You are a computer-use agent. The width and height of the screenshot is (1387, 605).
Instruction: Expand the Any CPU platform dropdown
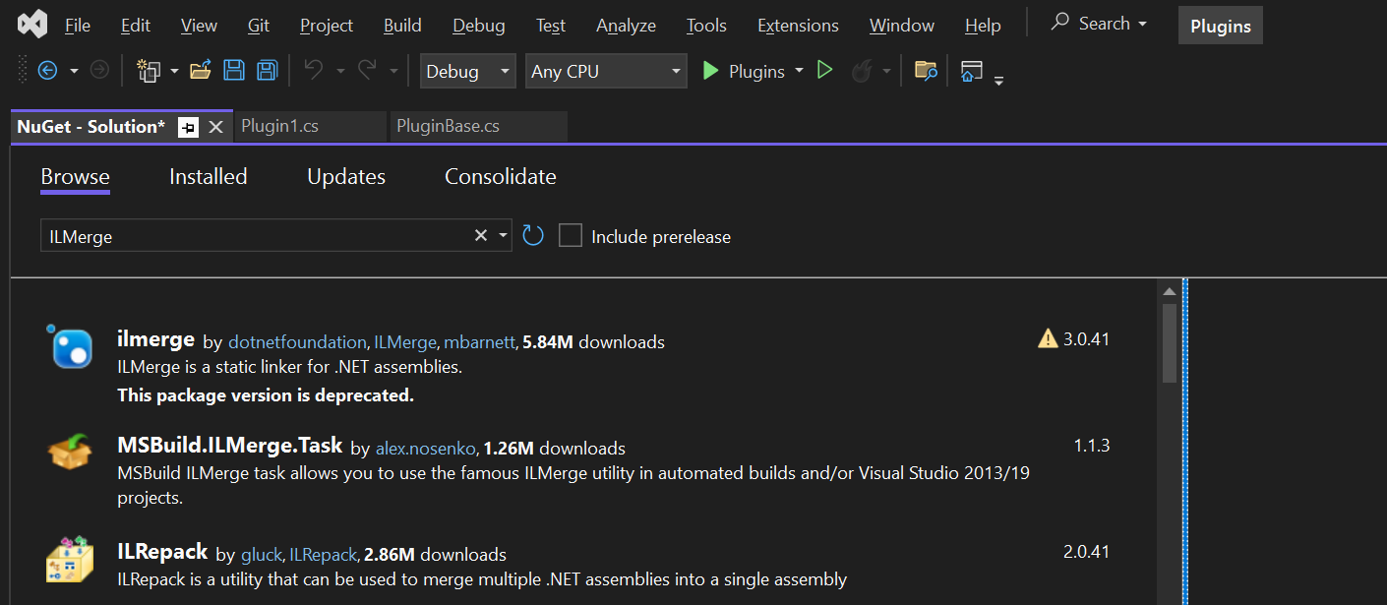(x=606, y=72)
